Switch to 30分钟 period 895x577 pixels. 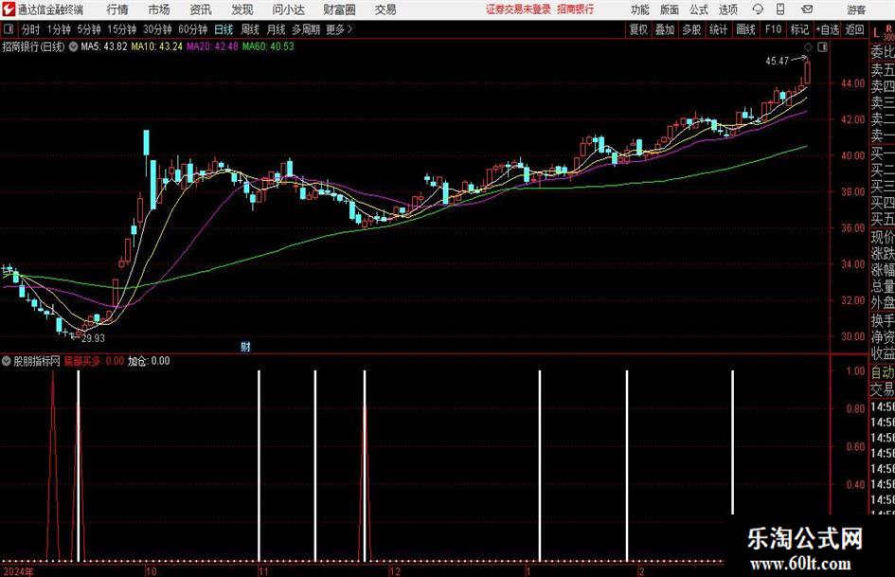[157, 29]
